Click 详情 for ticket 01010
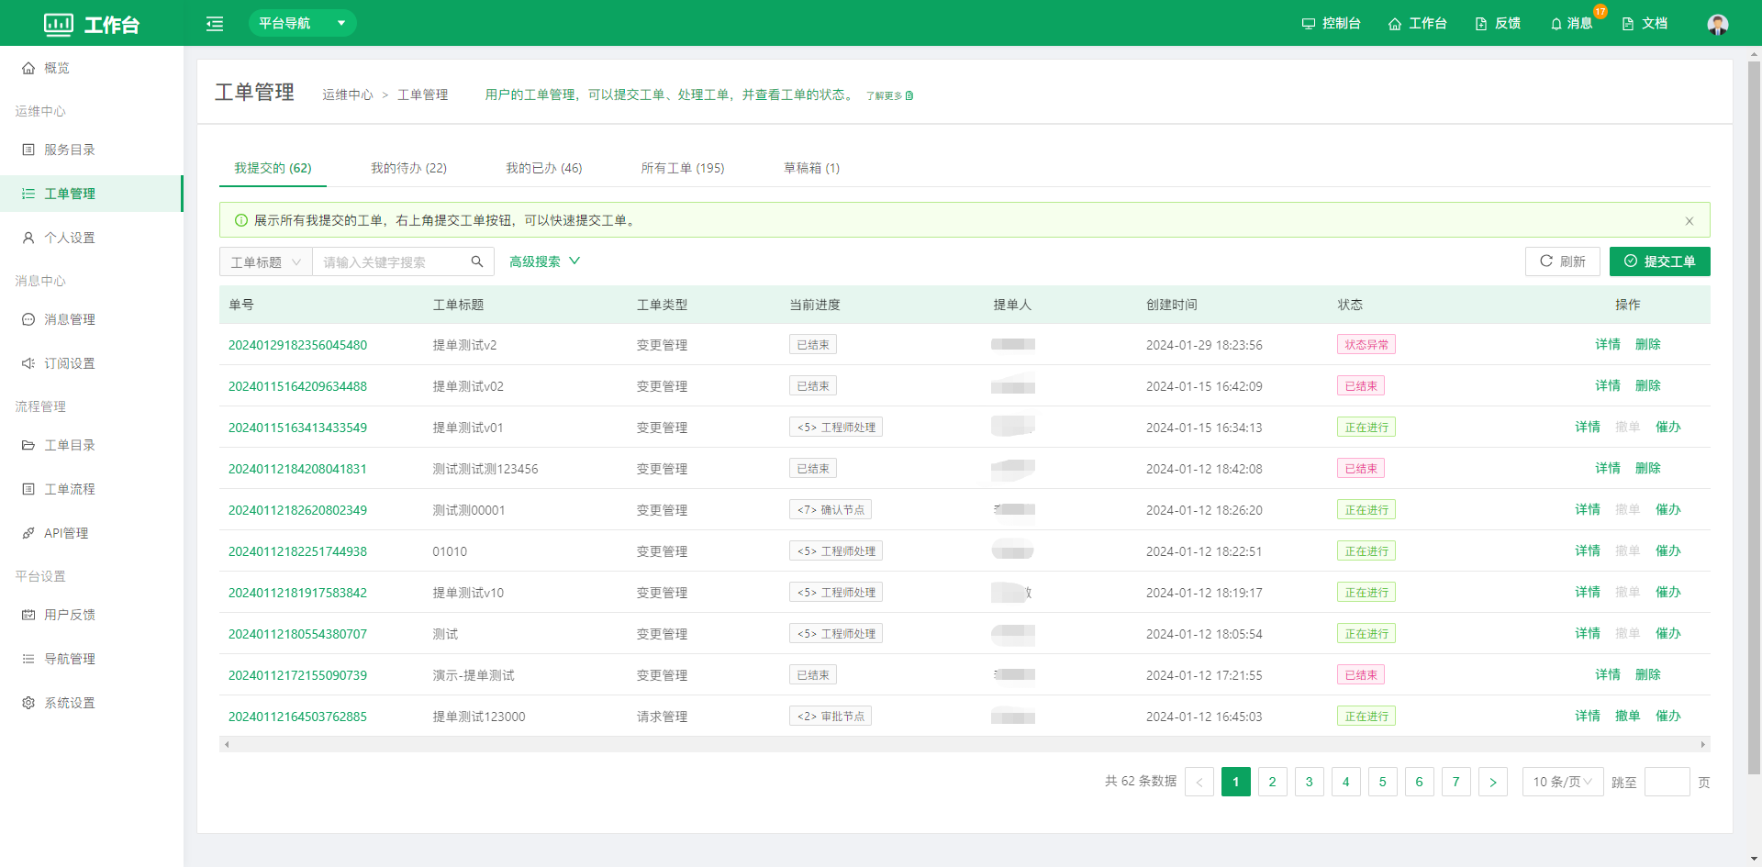This screenshot has height=867, width=1762. click(1588, 550)
